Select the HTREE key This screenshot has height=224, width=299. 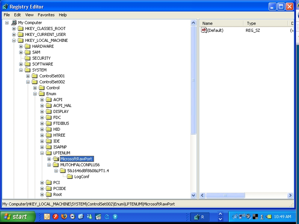(59, 135)
